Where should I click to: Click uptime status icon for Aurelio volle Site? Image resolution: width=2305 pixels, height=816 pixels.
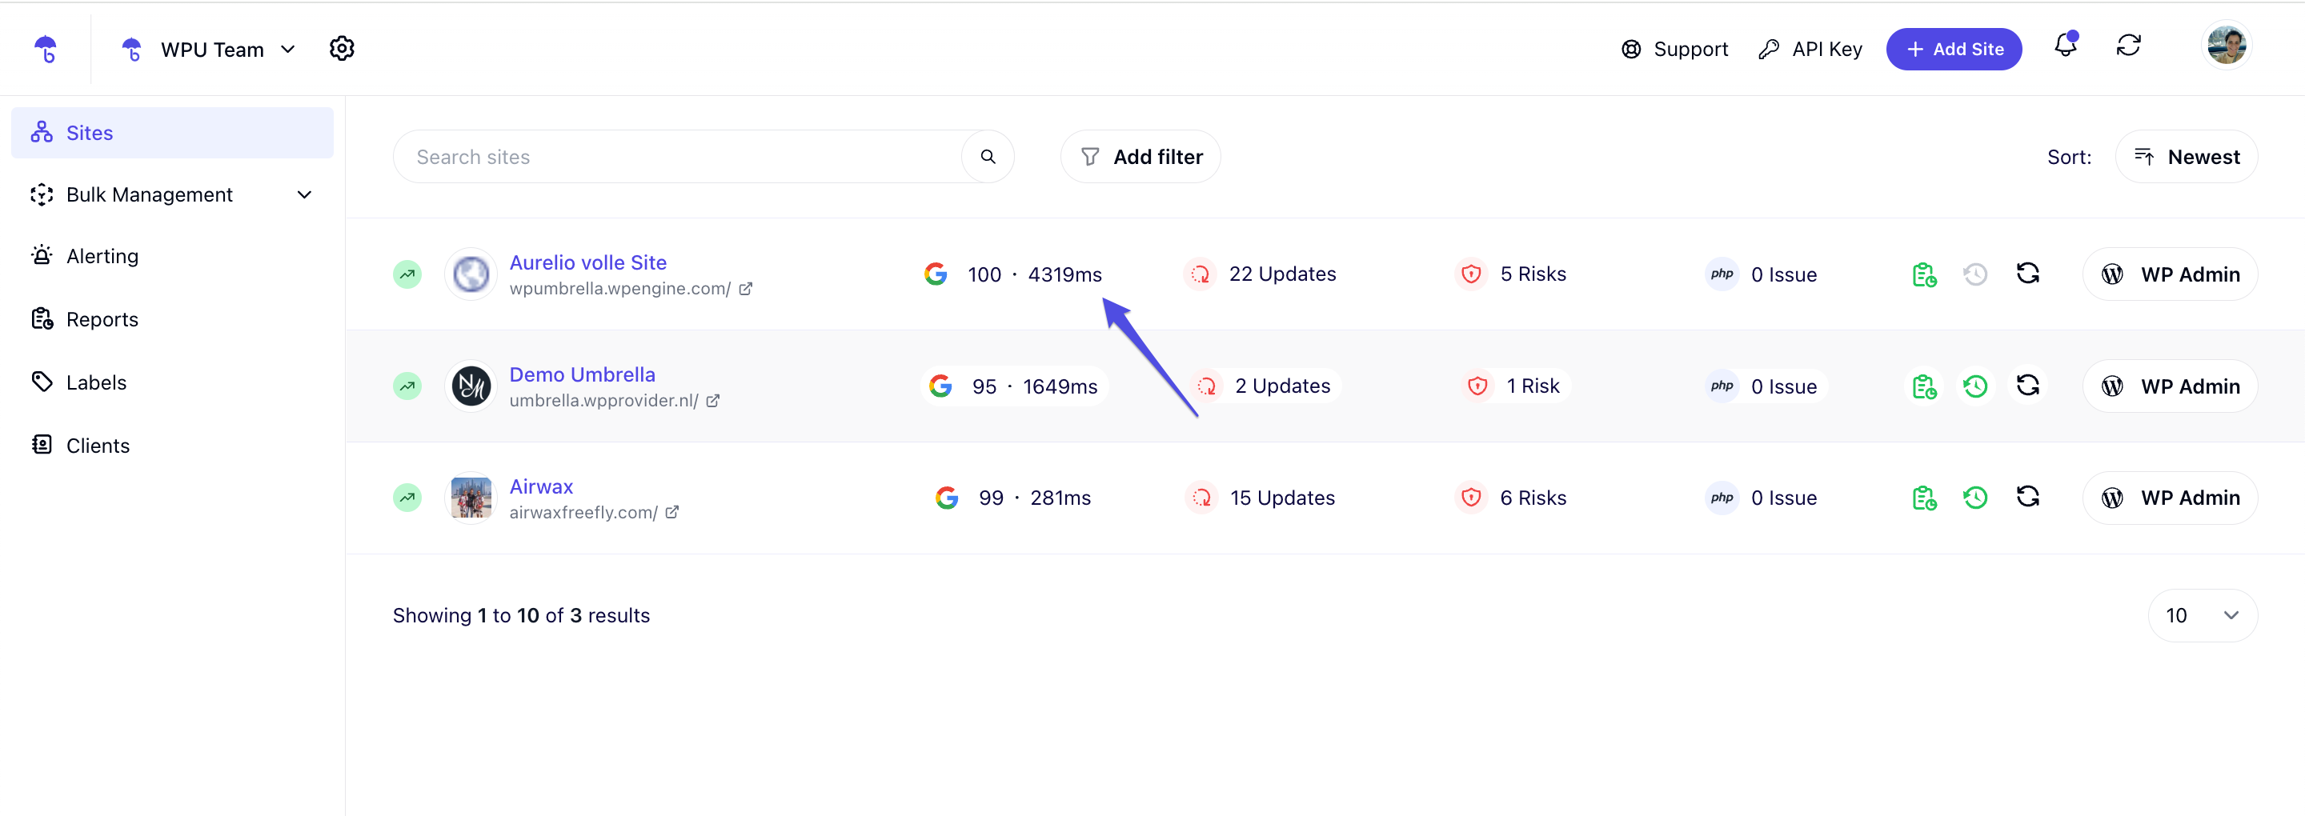(407, 274)
